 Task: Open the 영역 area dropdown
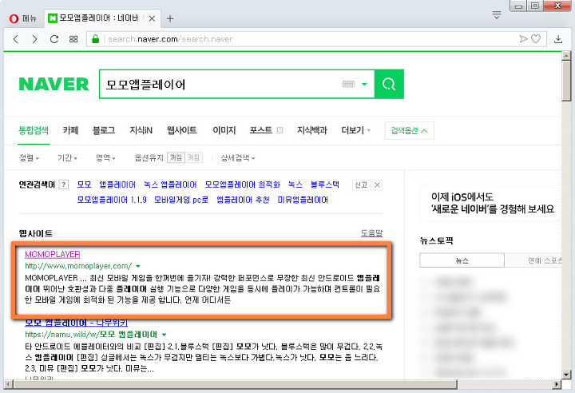click(x=105, y=158)
